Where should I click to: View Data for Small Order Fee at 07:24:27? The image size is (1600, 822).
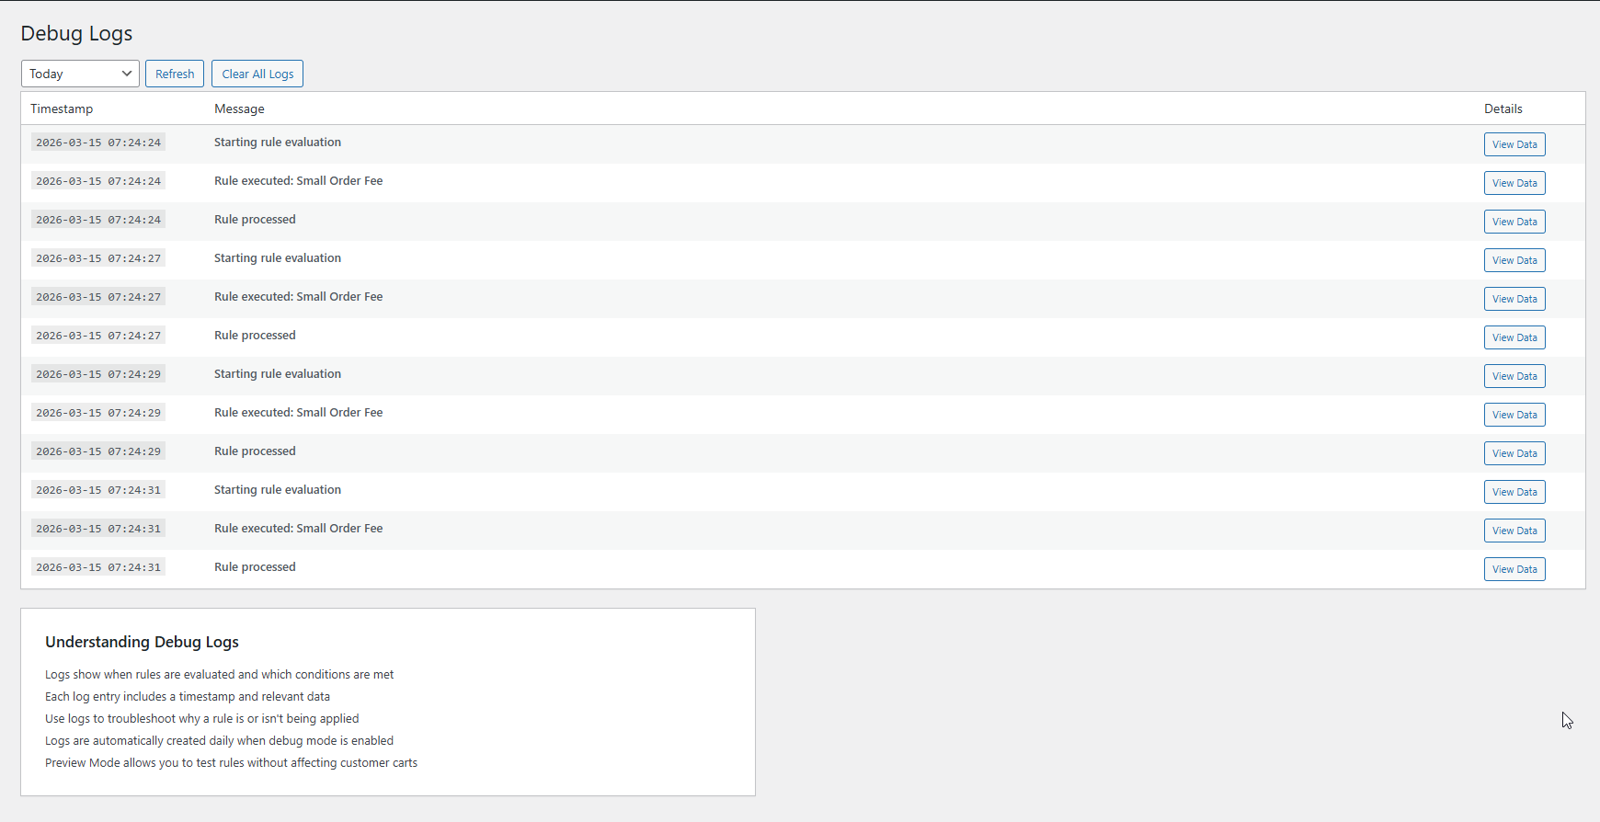(1514, 298)
